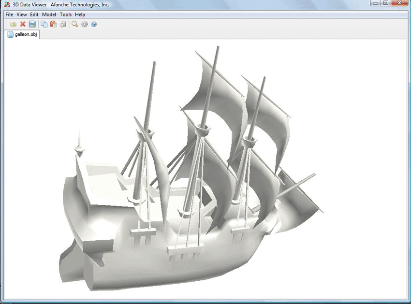Image resolution: width=411 pixels, height=304 pixels.
Task: Click the paste clipboard icon
Action: tap(53, 24)
